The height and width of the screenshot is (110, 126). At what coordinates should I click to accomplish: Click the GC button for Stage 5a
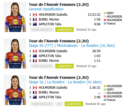click(59, 104)
